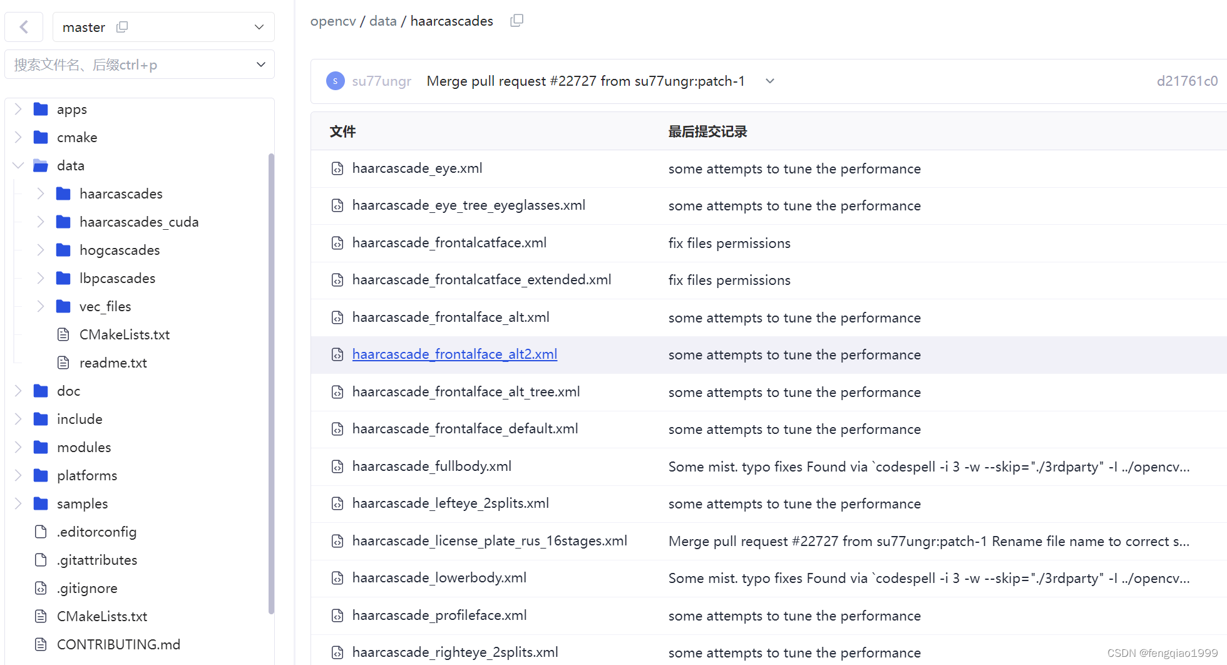Click the .gitignore file icon

pos(41,588)
